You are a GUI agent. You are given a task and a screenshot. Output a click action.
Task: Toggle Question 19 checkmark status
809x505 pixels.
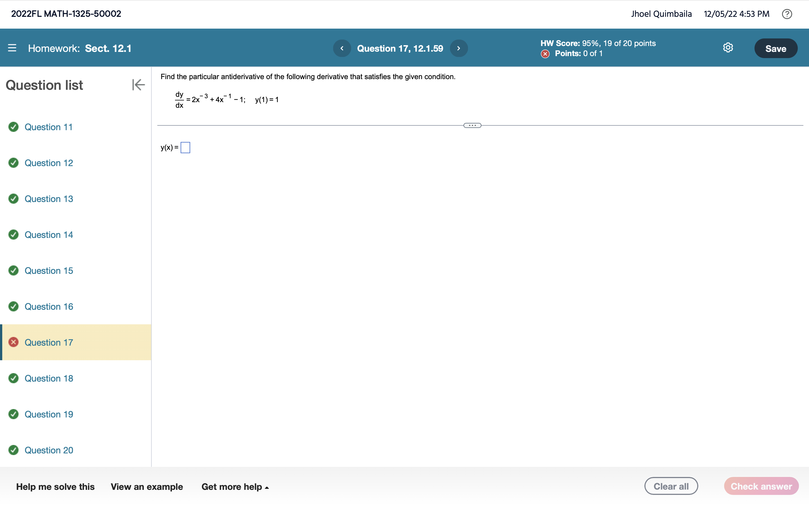click(13, 414)
